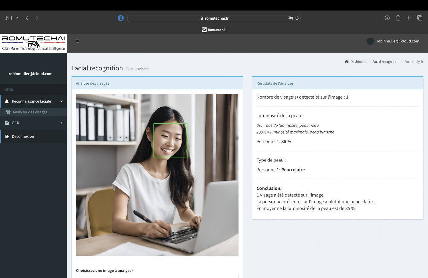
Task: Show tab overview icon
Action: (420, 18)
